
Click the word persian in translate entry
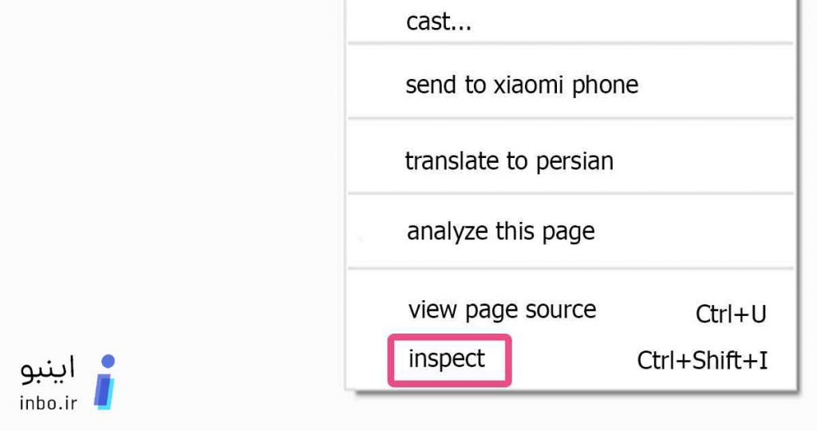click(574, 163)
